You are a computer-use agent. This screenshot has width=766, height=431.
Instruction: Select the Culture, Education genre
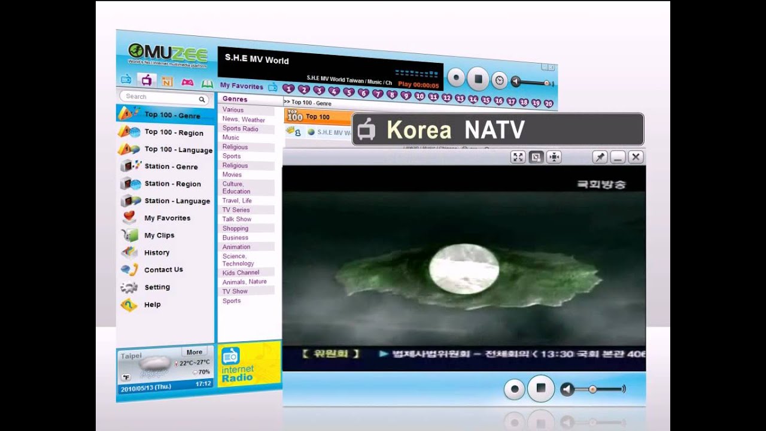point(236,187)
